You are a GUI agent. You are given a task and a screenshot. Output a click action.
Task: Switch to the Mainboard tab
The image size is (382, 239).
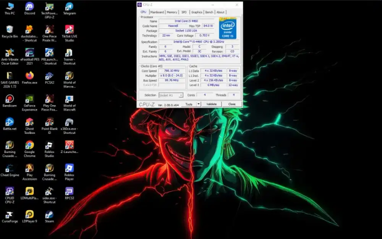coord(157,12)
